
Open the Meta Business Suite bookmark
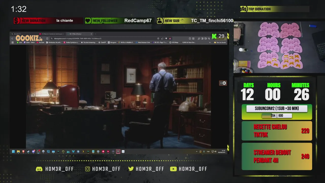(143, 42)
